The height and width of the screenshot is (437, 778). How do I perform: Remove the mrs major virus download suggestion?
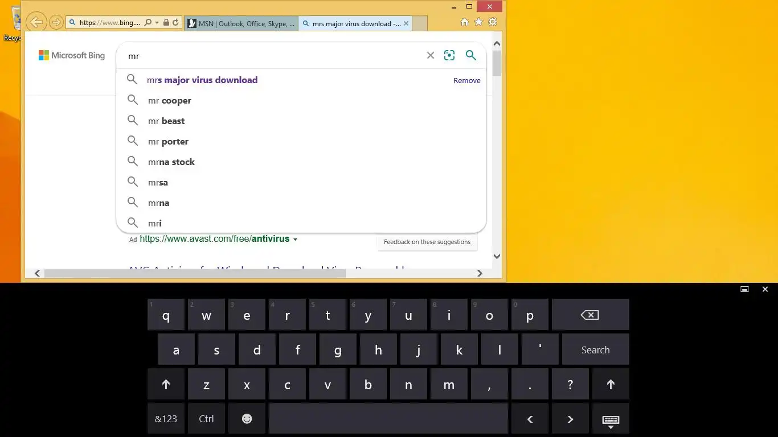point(467,80)
